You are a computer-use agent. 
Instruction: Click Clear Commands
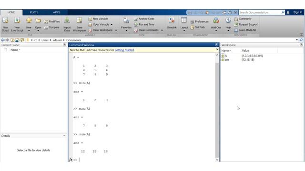click(x=146, y=30)
